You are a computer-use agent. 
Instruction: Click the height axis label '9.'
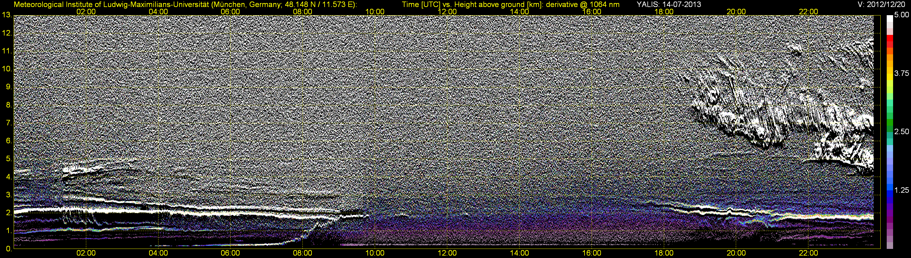[9, 87]
